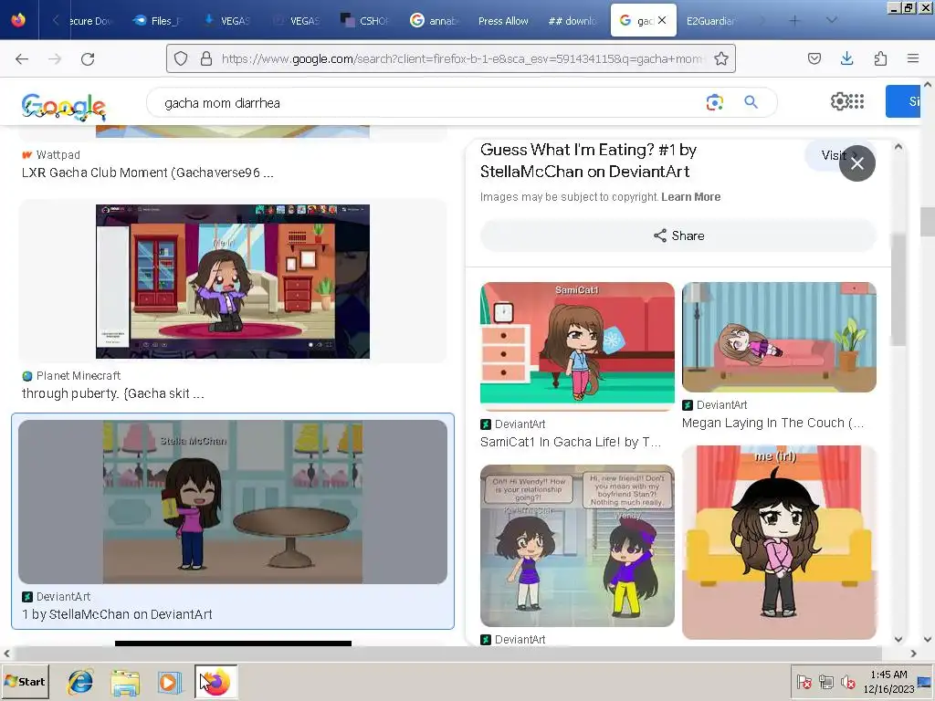This screenshot has height=701, width=935.
Task: Open Megan Laying In The Couch link
Action: (x=772, y=423)
